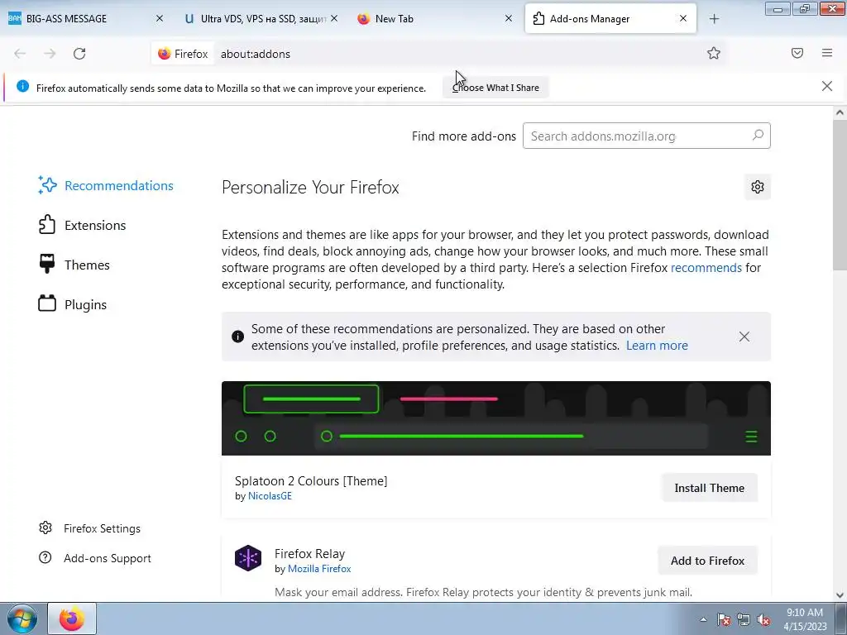Screen dimensions: 847x635
Task: Switch to the Ultra VDS, VPS tab
Action: click(x=261, y=18)
